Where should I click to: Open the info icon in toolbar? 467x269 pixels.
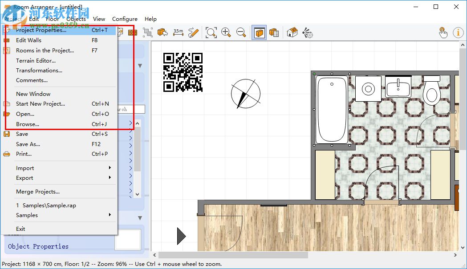click(x=458, y=32)
